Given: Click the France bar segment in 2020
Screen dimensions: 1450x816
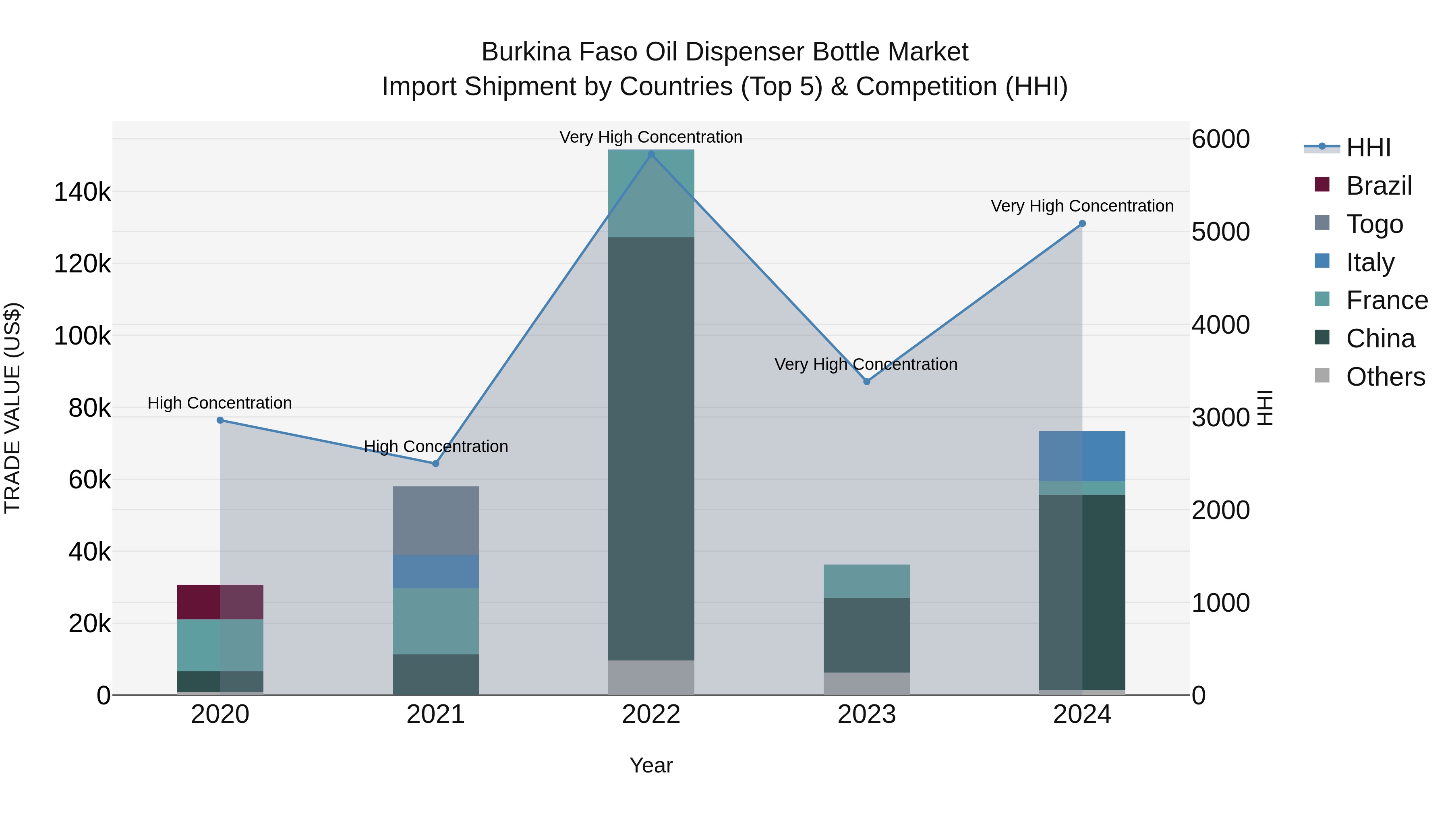Looking at the screenshot, I should (220, 646).
